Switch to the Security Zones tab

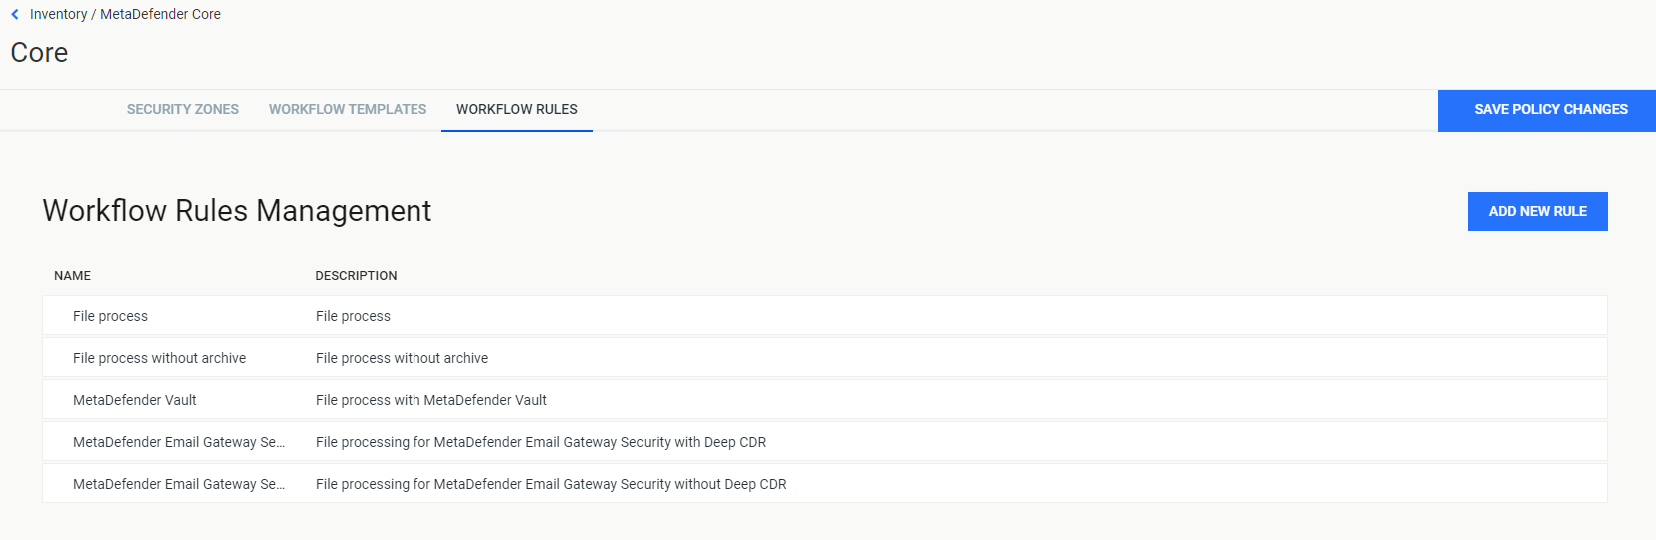pyautogui.click(x=183, y=109)
